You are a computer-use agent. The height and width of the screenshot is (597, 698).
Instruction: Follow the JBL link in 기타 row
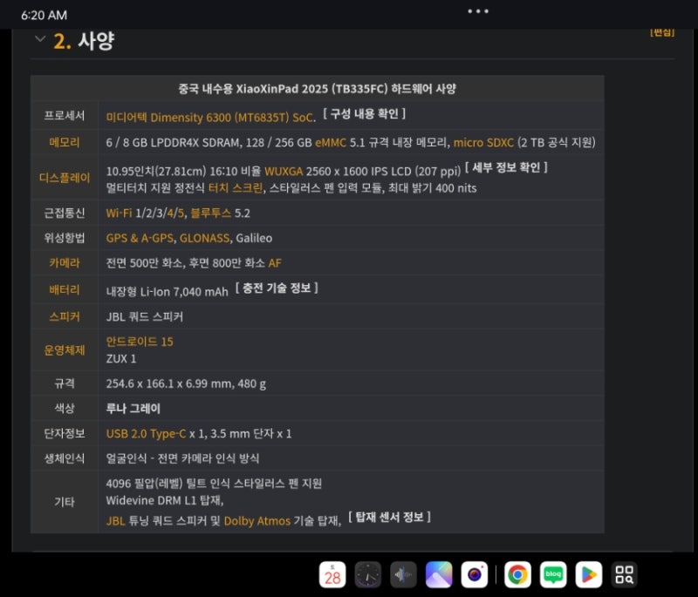click(x=115, y=521)
